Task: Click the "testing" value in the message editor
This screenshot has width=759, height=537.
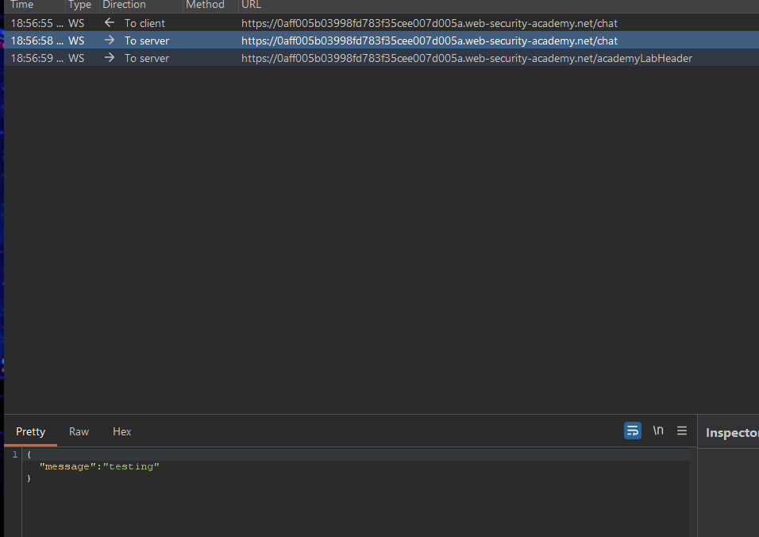Action: pyautogui.click(x=131, y=466)
